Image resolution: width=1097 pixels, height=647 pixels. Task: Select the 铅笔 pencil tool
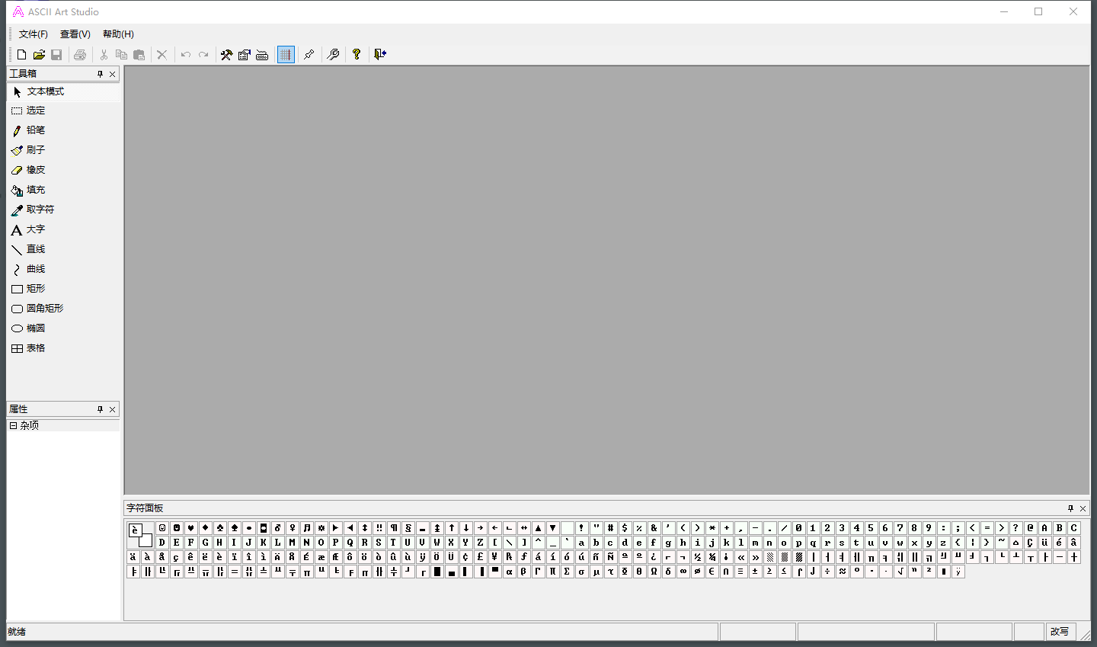(x=35, y=130)
